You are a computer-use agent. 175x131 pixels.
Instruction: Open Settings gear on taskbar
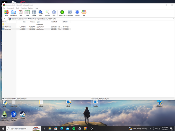92,129
